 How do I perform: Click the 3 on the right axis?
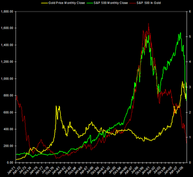point(190,87)
